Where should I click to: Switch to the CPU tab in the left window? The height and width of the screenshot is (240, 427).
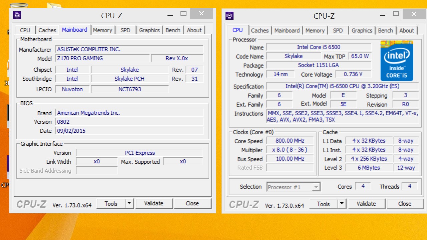(25, 30)
